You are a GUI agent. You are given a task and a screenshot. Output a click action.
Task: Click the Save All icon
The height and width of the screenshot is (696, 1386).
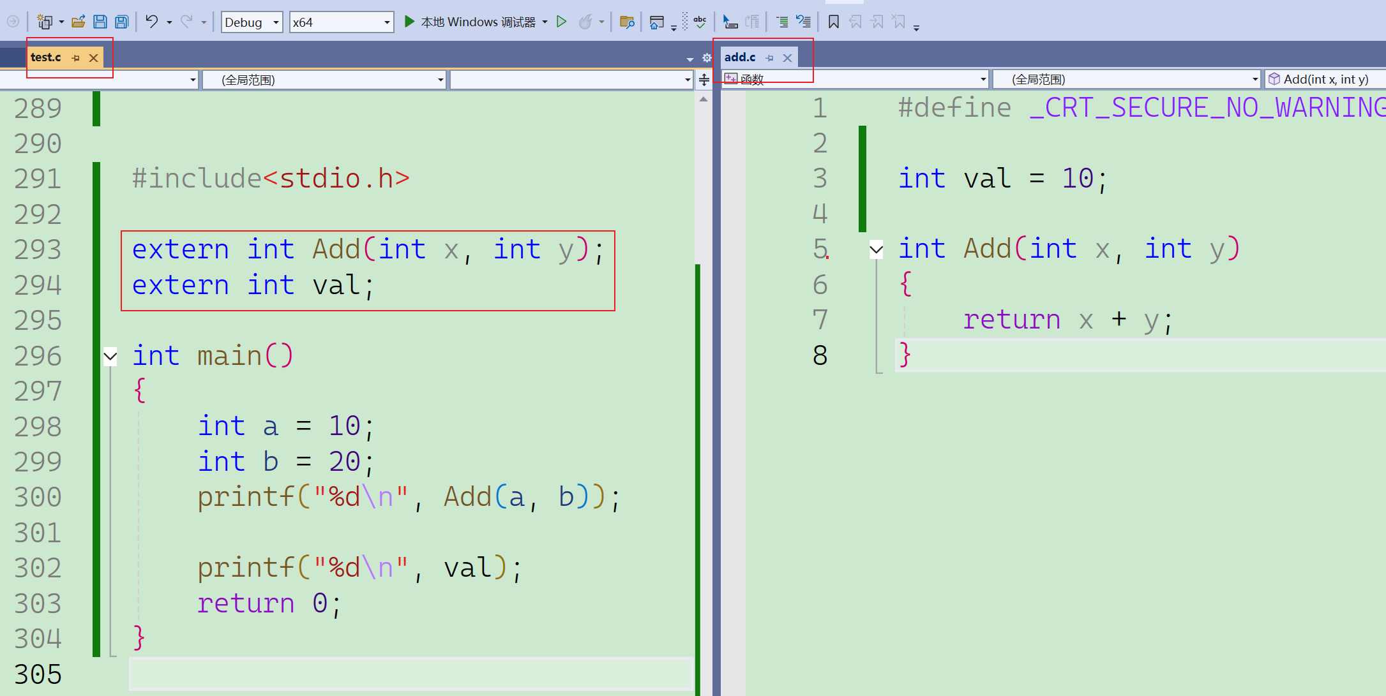click(121, 22)
